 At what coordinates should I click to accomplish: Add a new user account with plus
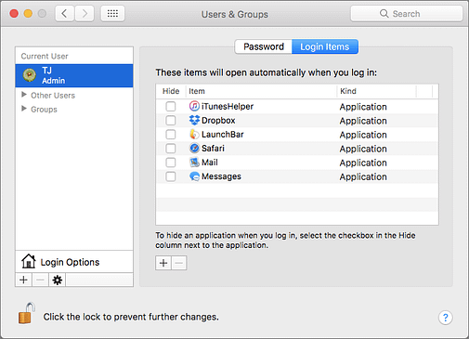tap(23, 280)
